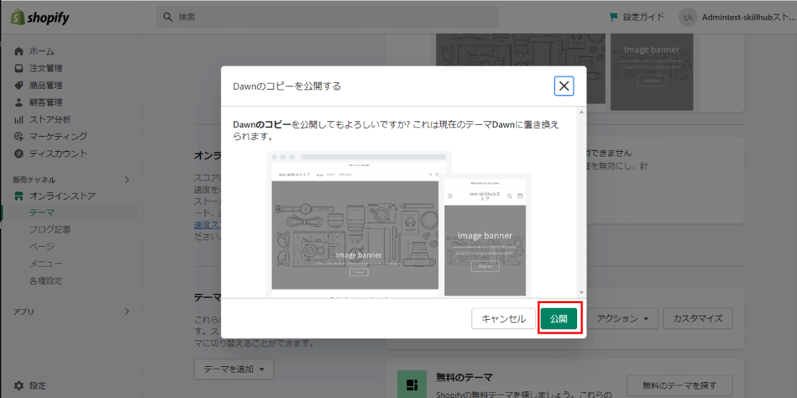This screenshot has width=797, height=398.
Task: Confirm with the green 公開 button
Action: [559, 318]
